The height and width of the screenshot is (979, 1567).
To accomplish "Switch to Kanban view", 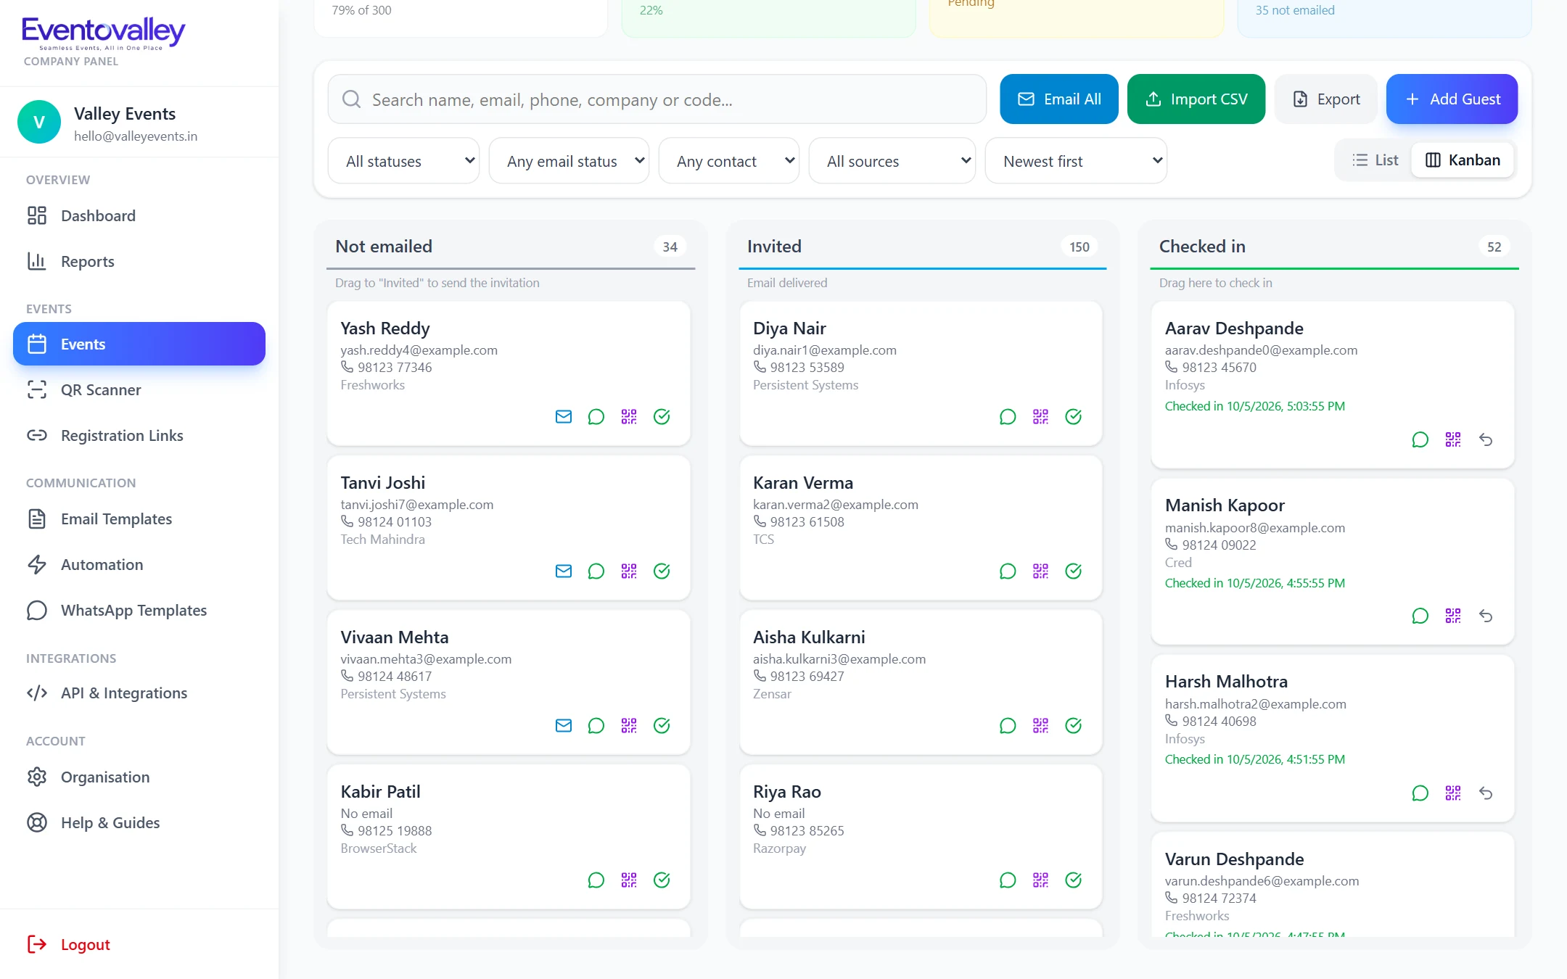I will pyautogui.click(x=1463, y=160).
